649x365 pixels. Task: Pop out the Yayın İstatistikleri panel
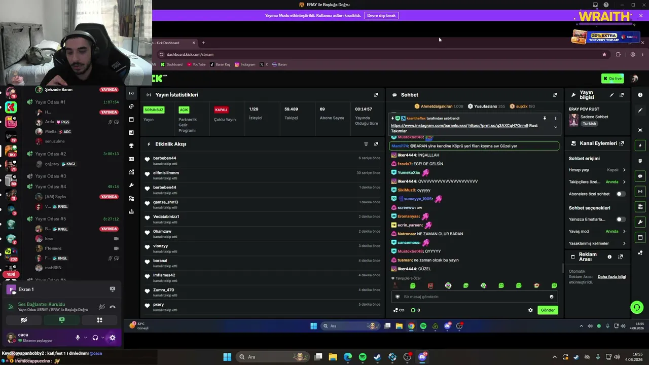pyautogui.click(x=376, y=95)
